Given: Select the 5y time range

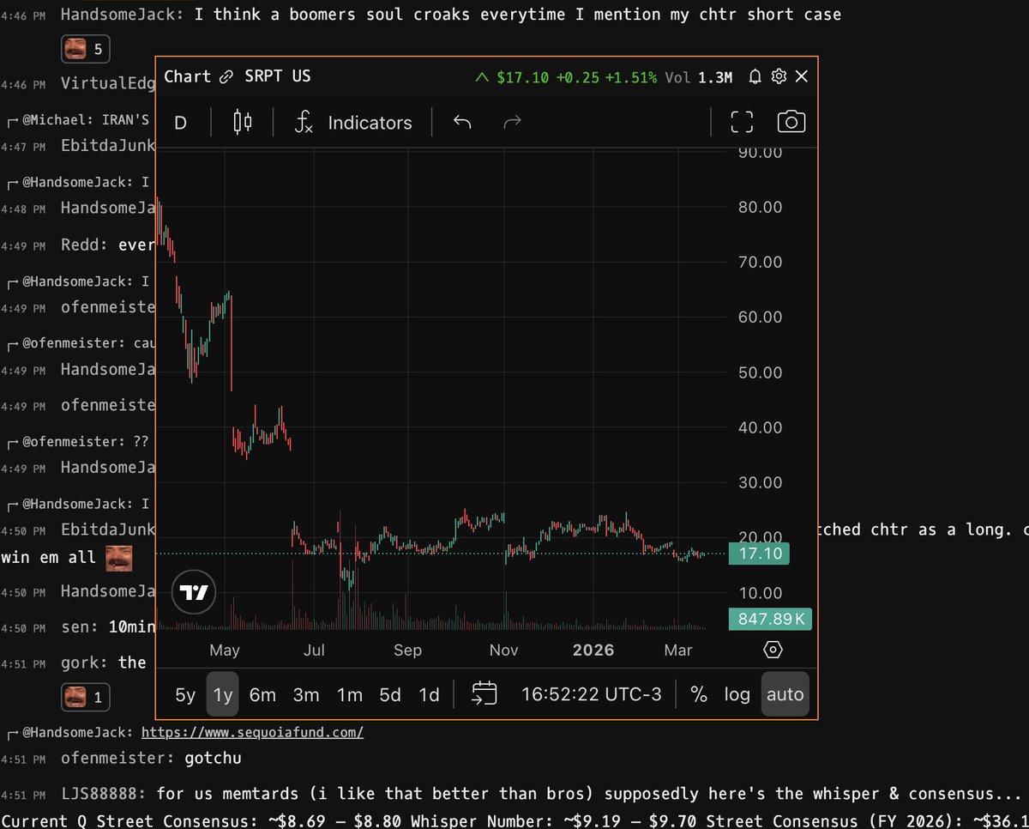Looking at the screenshot, I should 185,694.
